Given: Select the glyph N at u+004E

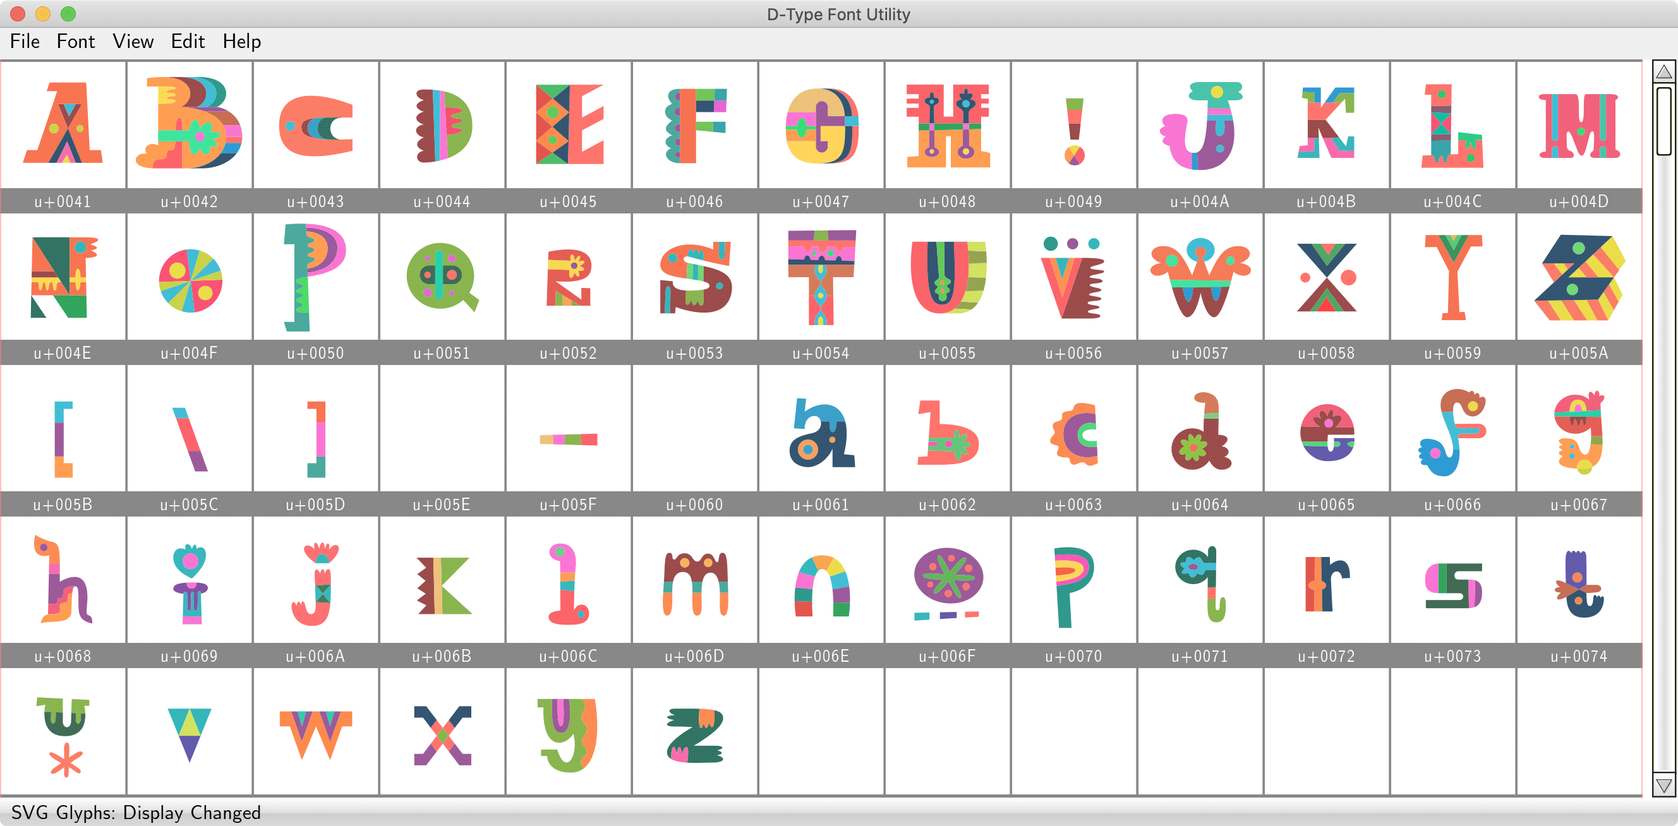Looking at the screenshot, I should coord(63,277).
